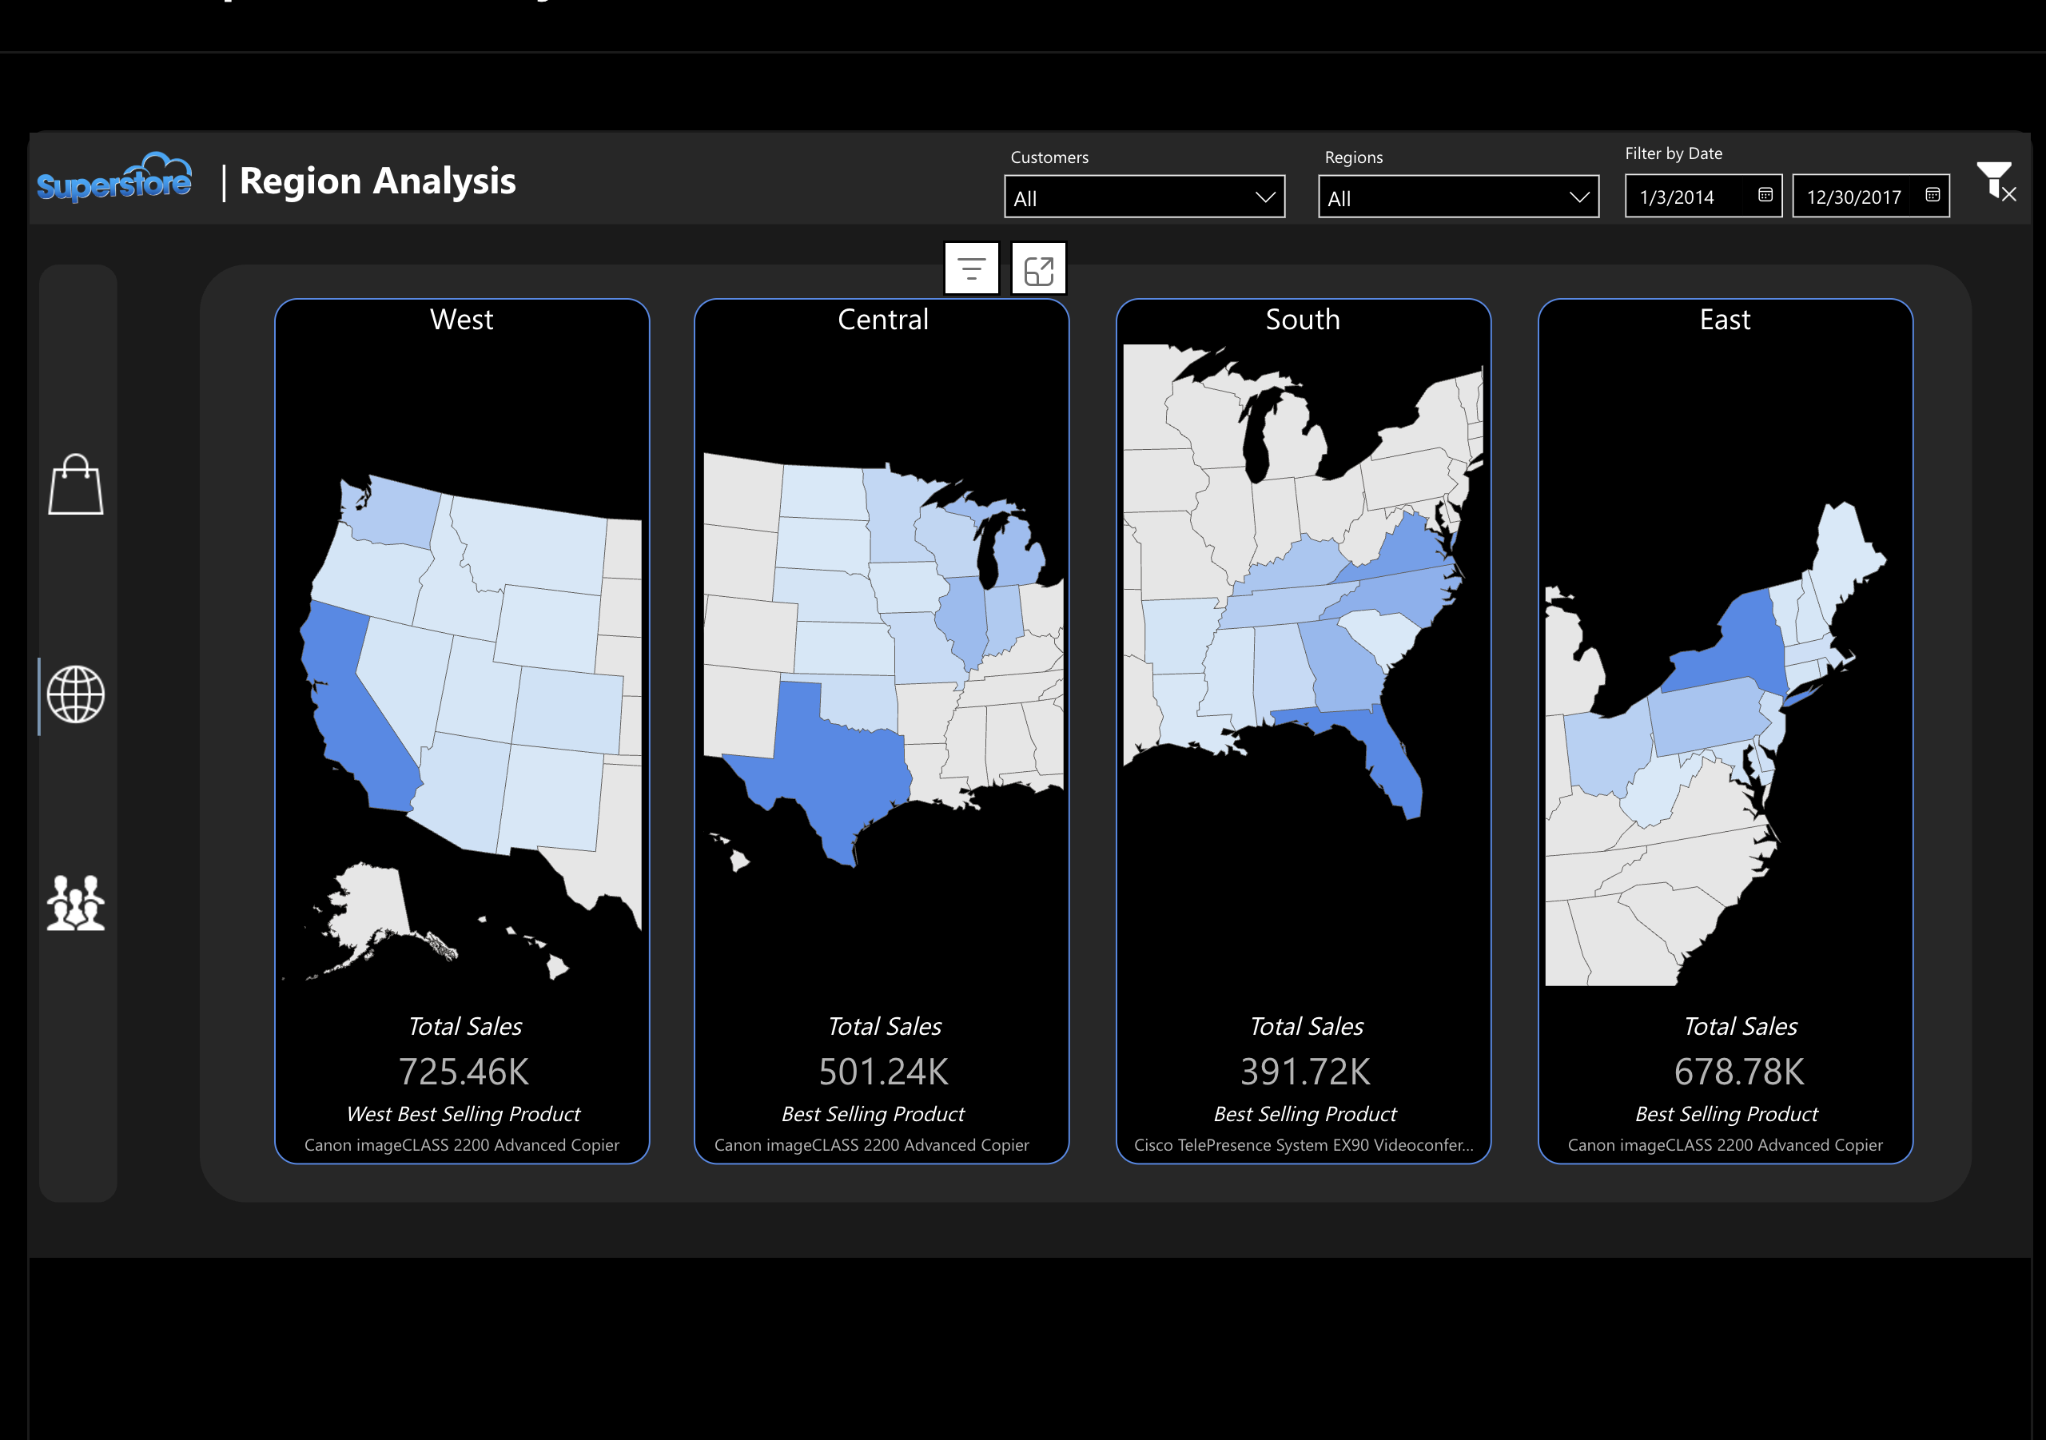Viewport: 2046px width, 1440px height.
Task: Click the clear all filters funnel icon
Action: 1996,187
